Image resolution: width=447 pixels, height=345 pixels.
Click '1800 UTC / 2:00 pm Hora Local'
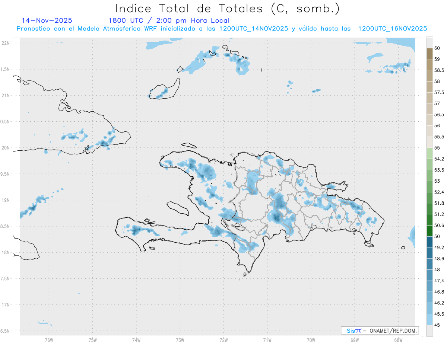[x=169, y=21]
